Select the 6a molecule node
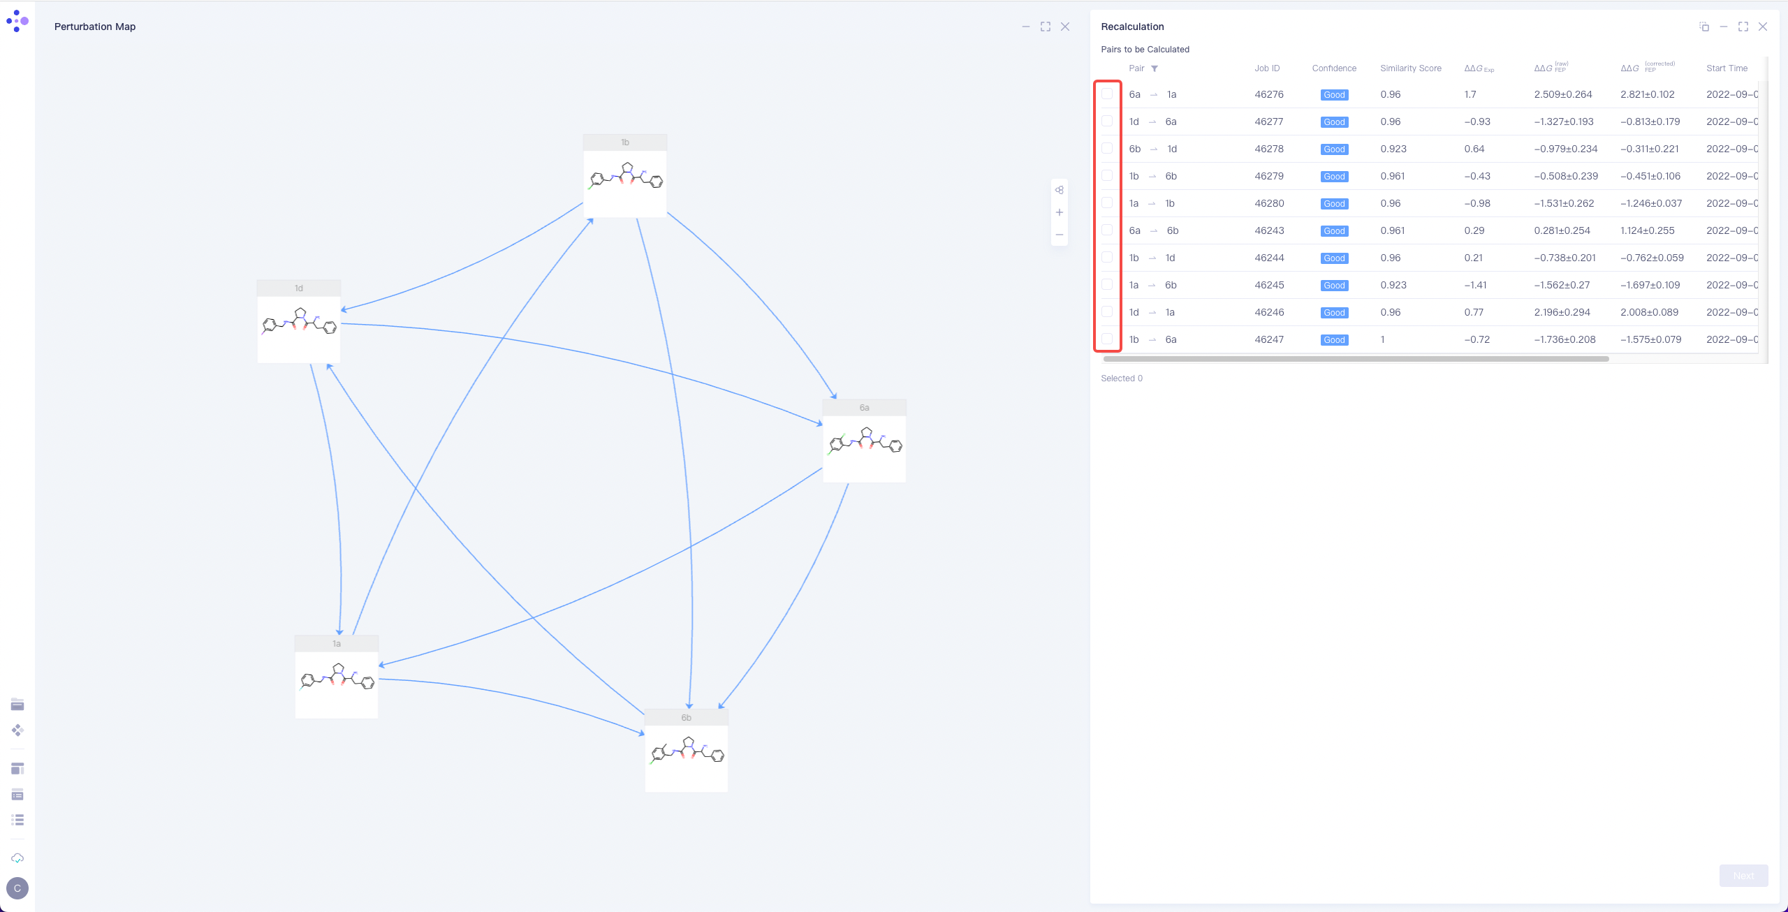 click(x=865, y=441)
